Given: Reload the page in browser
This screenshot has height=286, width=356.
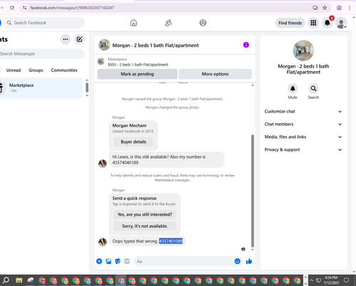Looking at the screenshot, I should point(12,8).
